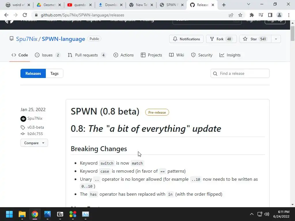The width and height of the screenshot is (295, 221).
Task: Show hidden system tray icons
Action: 252,214
